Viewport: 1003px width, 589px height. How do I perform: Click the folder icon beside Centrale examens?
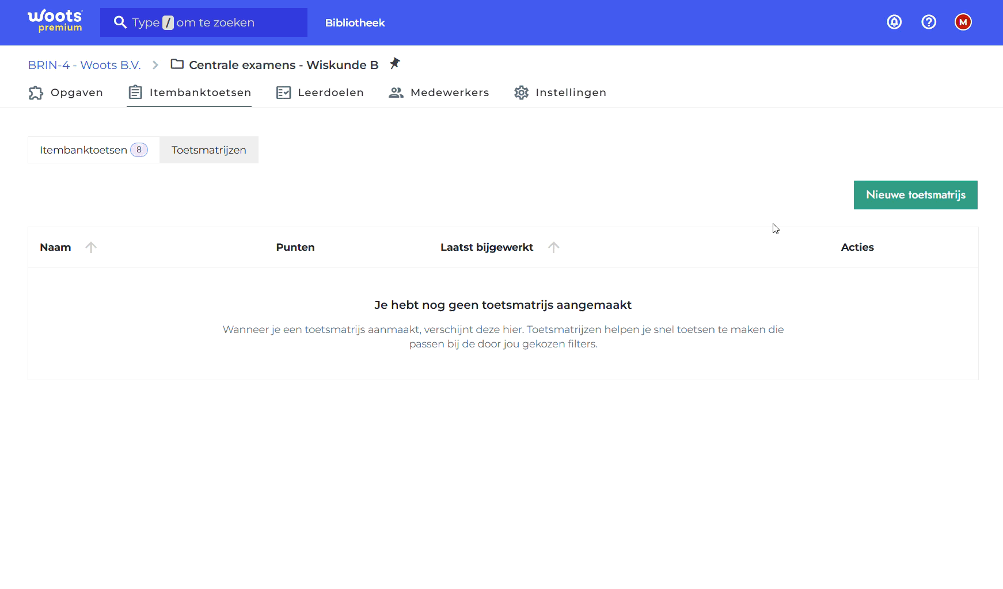click(177, 64)
